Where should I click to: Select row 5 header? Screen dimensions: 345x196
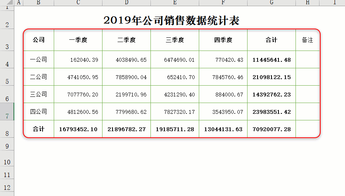pyautogui.click(x=7, y=77)
